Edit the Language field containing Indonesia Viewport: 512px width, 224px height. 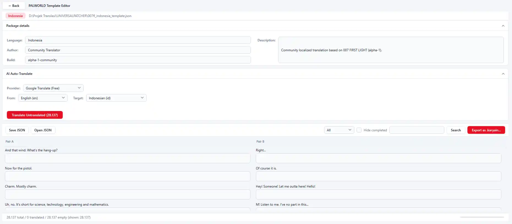[138, 40]
